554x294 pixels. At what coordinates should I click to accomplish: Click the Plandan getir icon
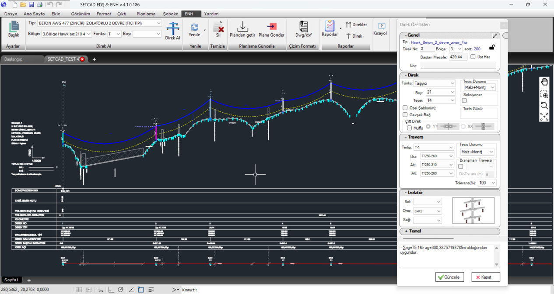click(243, 26)
